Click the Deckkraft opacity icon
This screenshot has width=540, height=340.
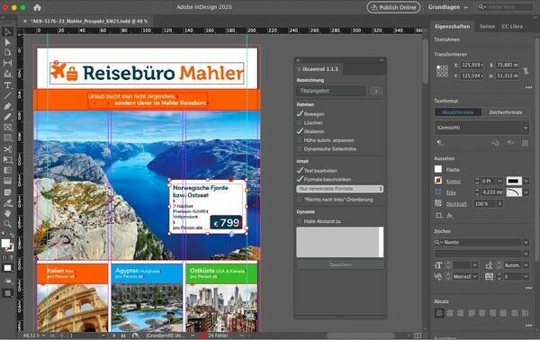438,203
